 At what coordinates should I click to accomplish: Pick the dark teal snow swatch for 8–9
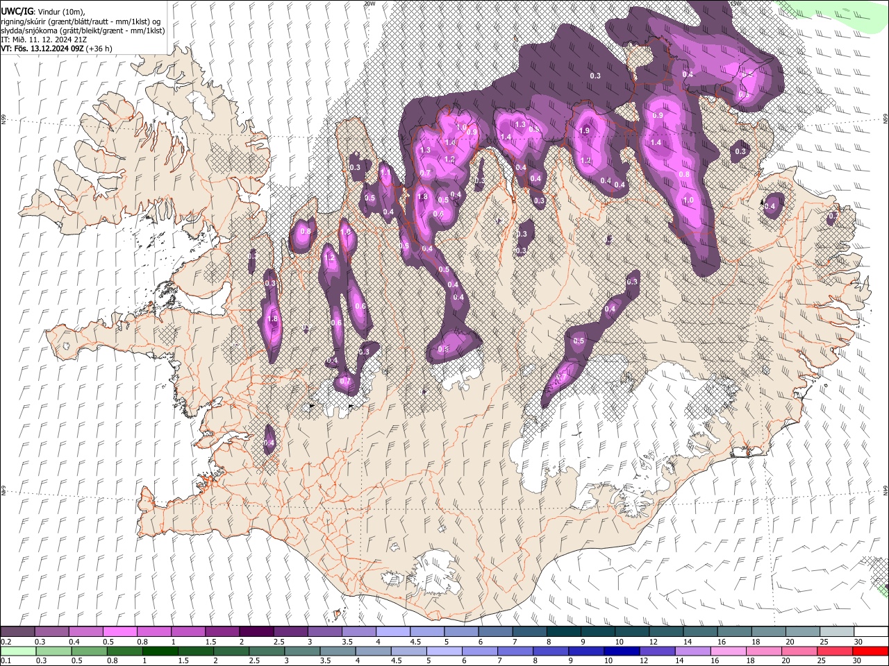point(563,632)
